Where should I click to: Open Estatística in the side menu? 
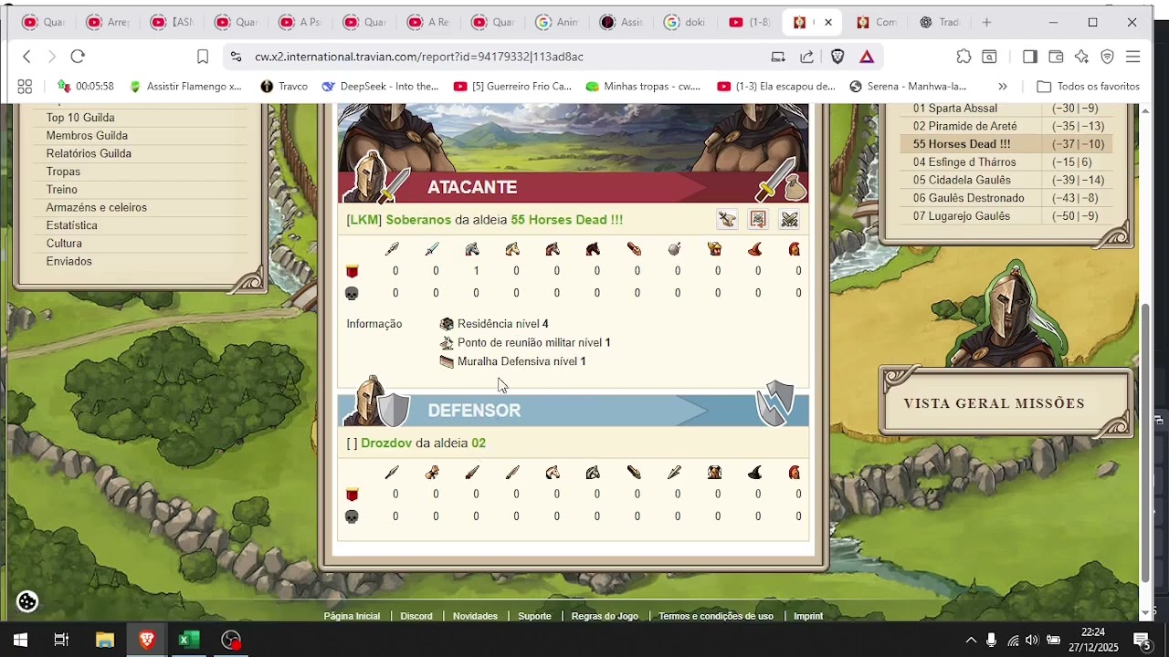(x=71, y=225)
